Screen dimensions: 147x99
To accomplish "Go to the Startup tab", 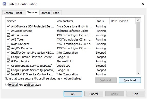I will 45,13.
